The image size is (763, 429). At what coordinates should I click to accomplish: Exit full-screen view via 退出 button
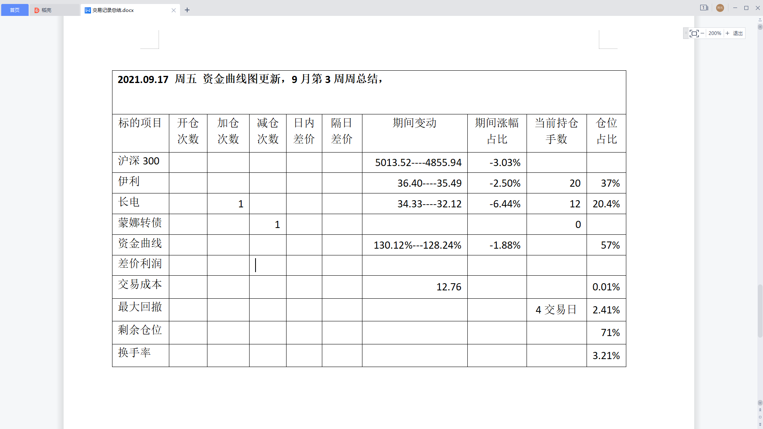[738, 33]
